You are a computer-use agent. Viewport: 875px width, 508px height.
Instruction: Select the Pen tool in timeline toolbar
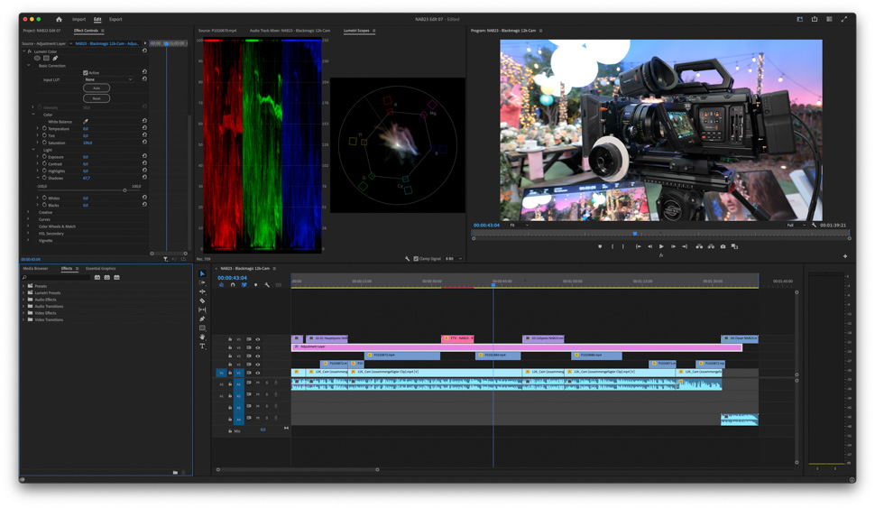(x=202, y=319)
